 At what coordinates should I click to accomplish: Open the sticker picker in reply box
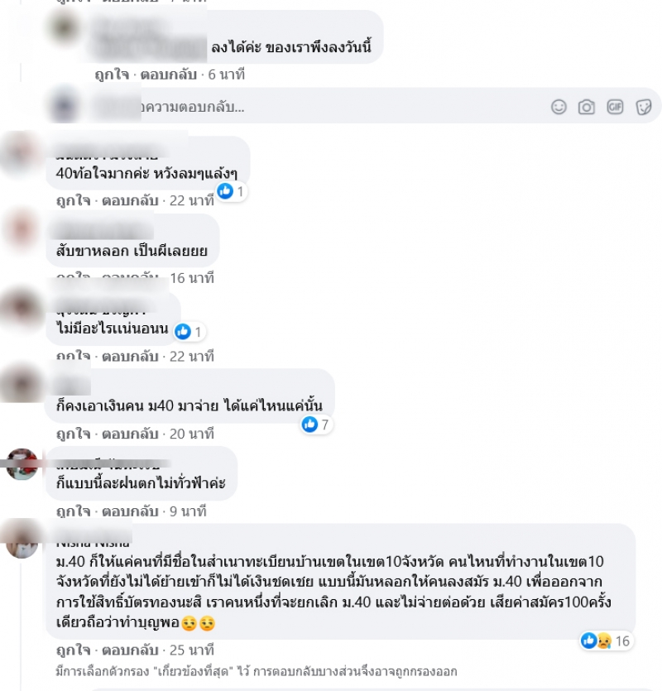(x=644, y=107)
